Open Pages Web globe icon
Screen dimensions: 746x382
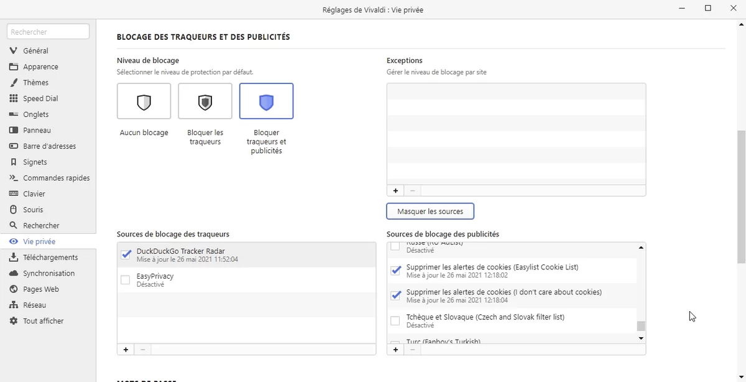pos(14,289)
